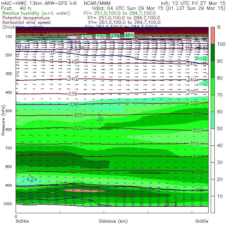Screen dimensions: 227x227
Task: Click the '20' label on the colorbar
Action: pyautogui.click(x=220, y=179)
